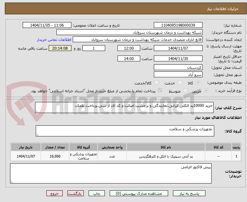Click the table need date cell 1404/11/07
The height and width of the screenshot is (202, 247).
coord(26,156)
